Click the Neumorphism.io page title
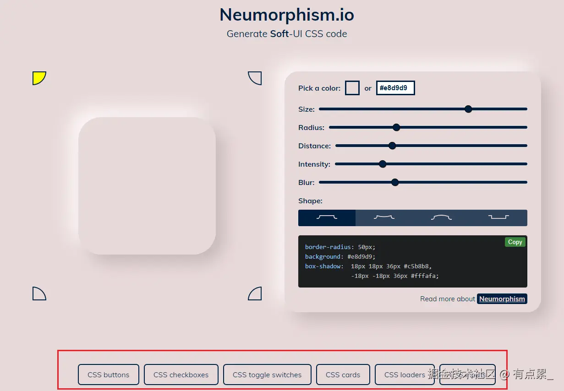This screenshot has width=564, height=391. click(x=287, y=15)
